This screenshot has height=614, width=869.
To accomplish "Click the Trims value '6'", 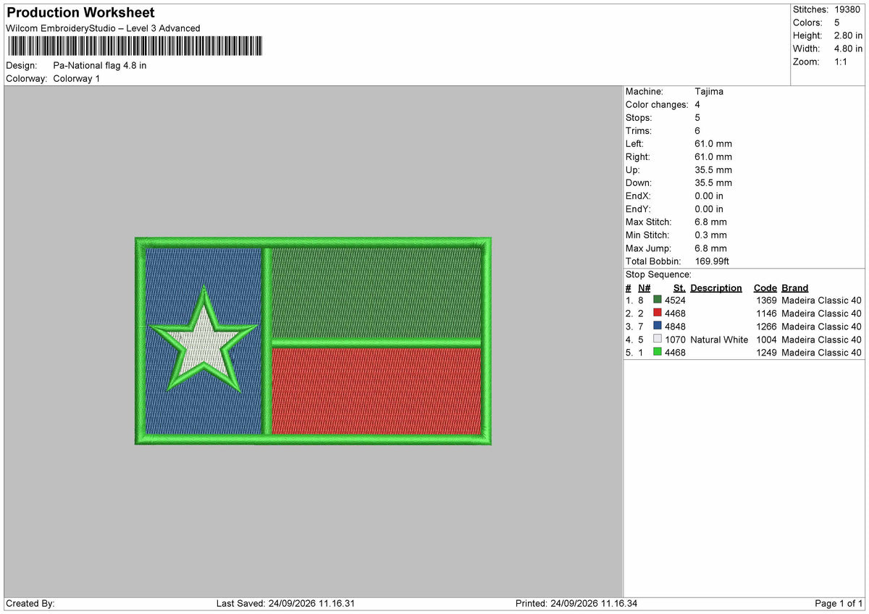I will pos(697,130).
